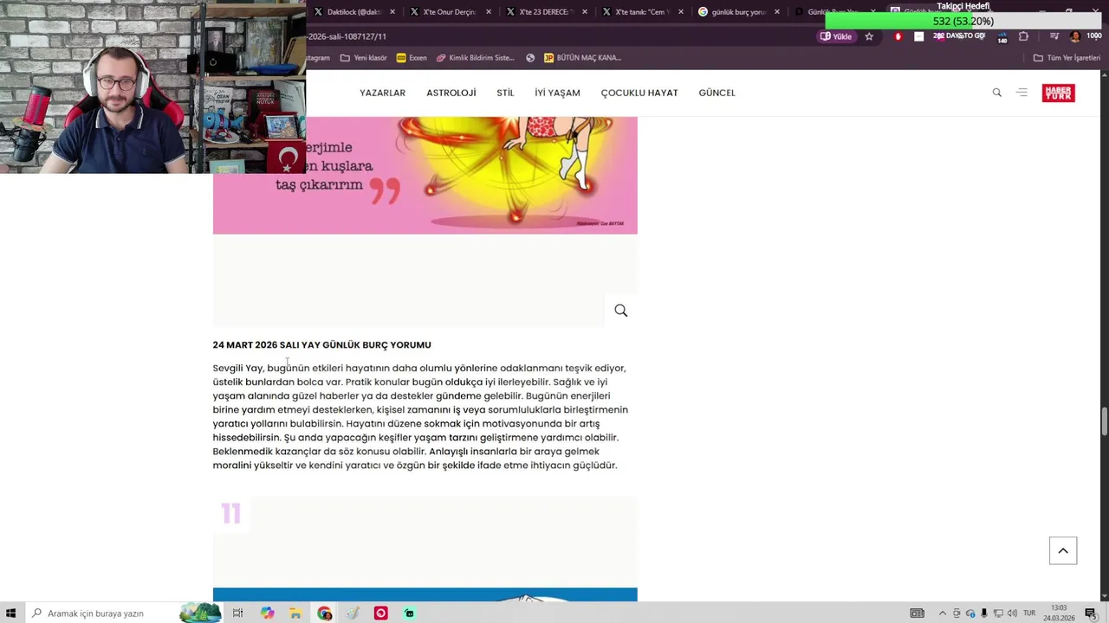Open the ASTROLOJİ menu
This screenshot has width=1109, height=623.
[451, 93]
